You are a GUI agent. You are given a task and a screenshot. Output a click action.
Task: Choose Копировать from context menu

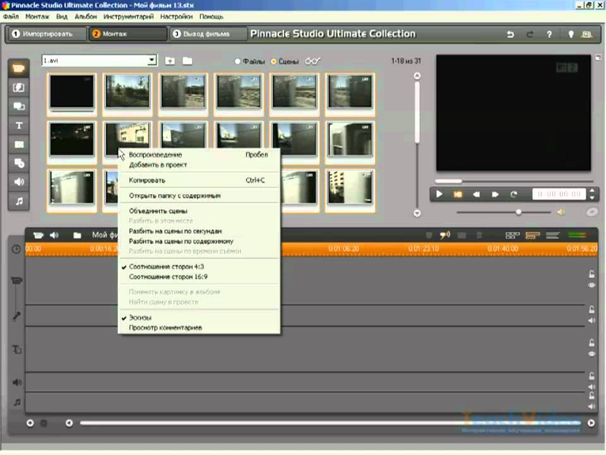tap(199, 180)
